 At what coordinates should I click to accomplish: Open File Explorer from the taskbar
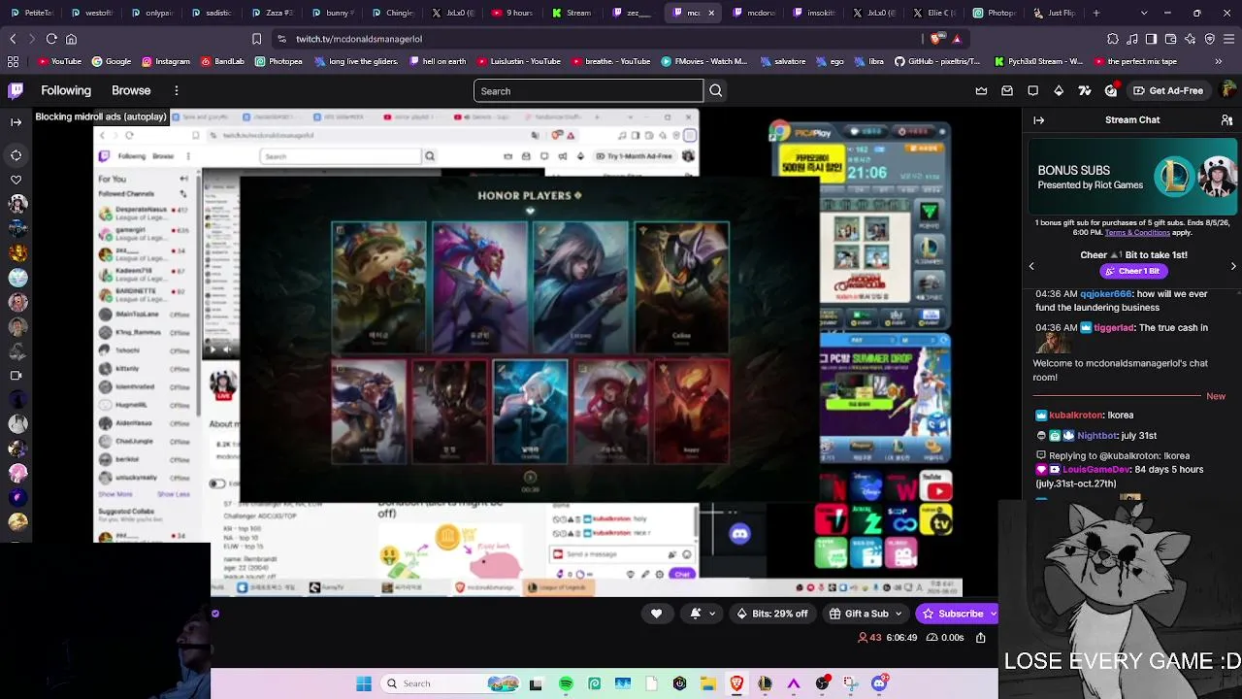pos(708,683)
